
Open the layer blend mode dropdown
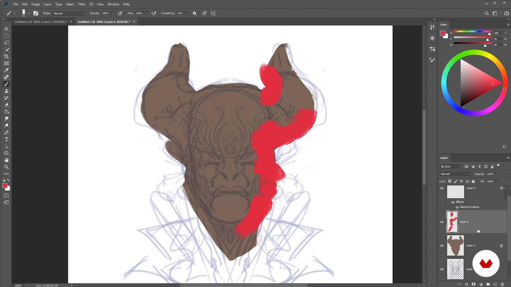point(456,174)
